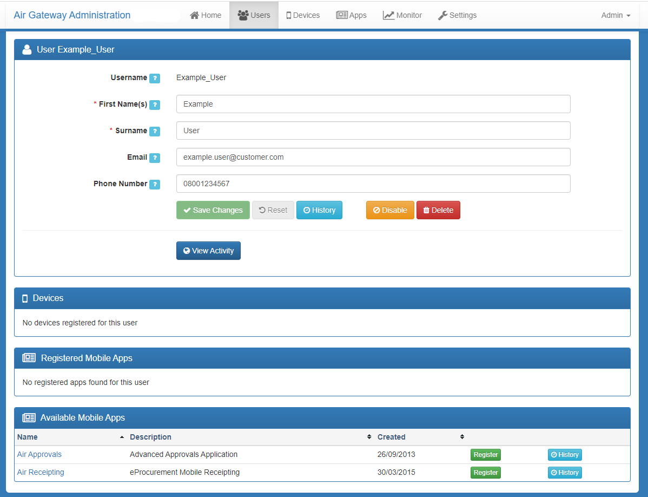Sort the table by Created column
Image resolution: width=648 pixels, height=497 pixels.
(x=420, y=437)
